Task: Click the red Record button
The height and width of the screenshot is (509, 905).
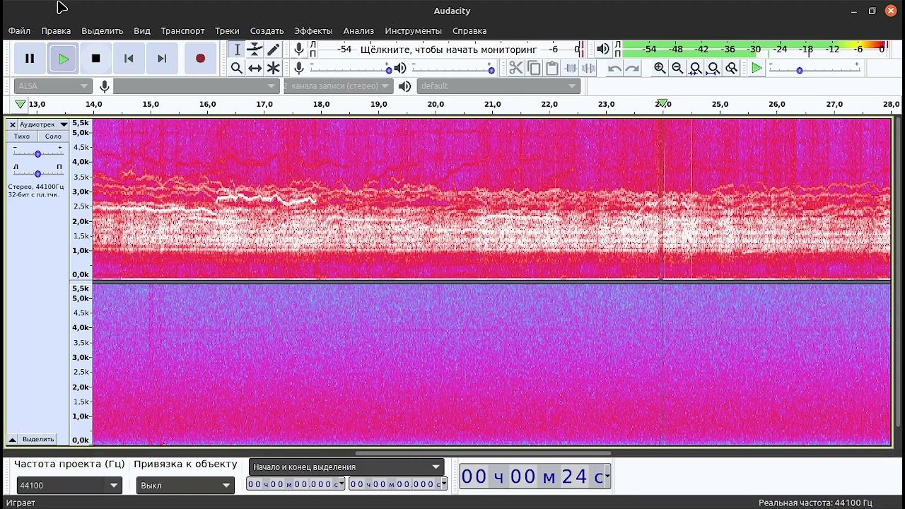Action: click(x=200, y=59)
